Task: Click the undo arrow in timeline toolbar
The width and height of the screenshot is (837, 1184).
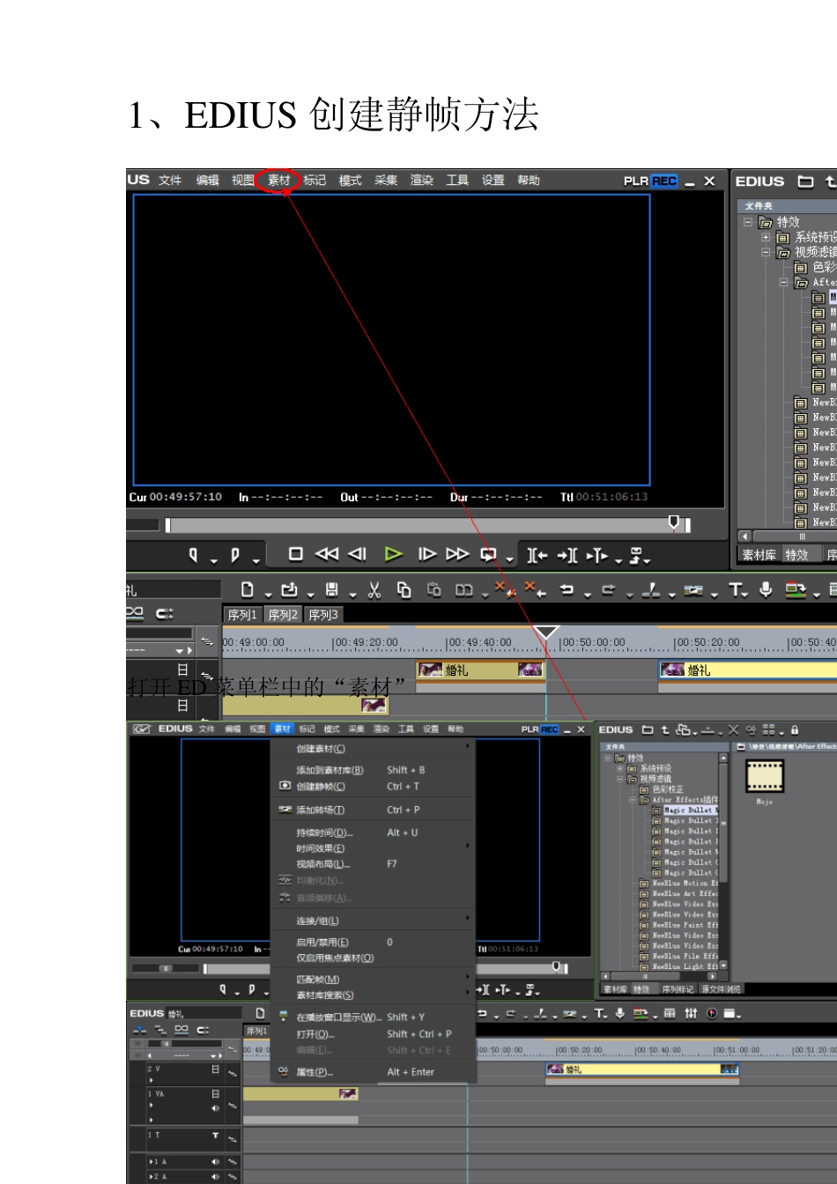Action: click(x=567, y=590)
